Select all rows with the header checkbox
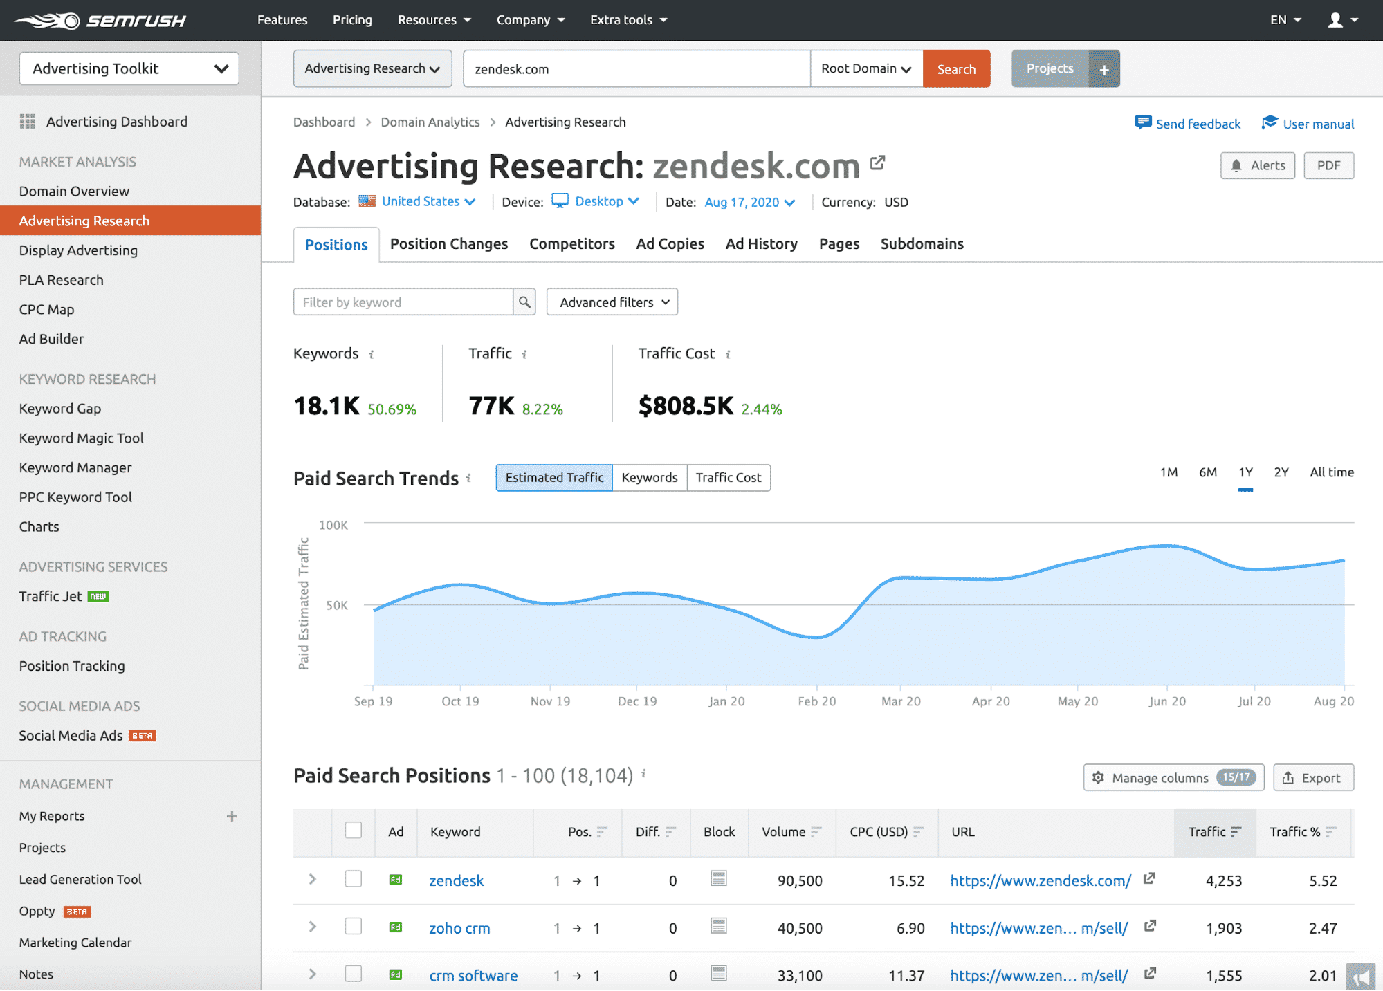 354,829
